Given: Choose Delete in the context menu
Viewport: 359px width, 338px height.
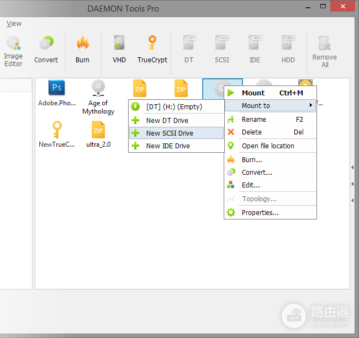Looking at the screenshot, I should 271,132.
